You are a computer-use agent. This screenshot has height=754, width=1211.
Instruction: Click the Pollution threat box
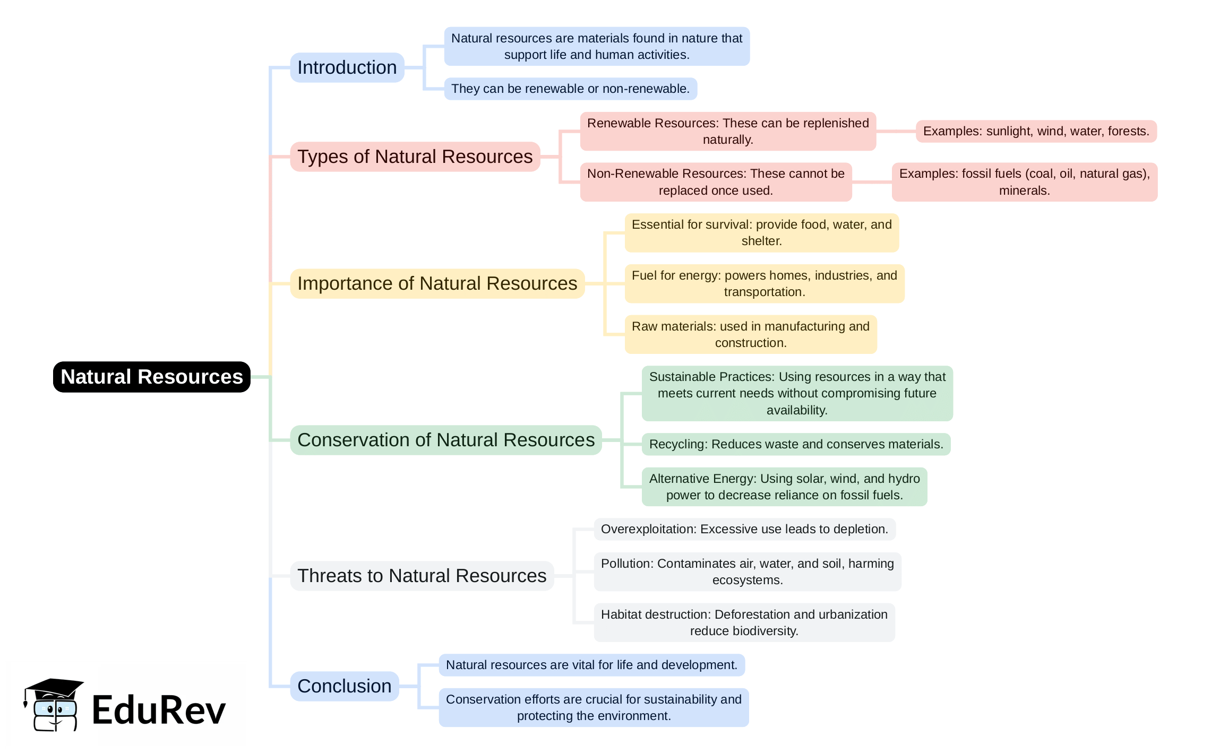click(745, 571)
